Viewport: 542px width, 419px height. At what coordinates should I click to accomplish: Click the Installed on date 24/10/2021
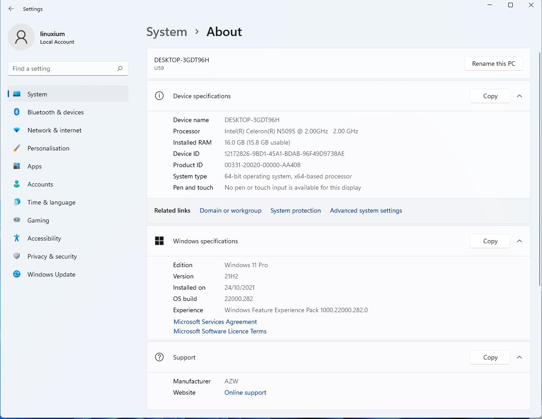tap(240, 287)
